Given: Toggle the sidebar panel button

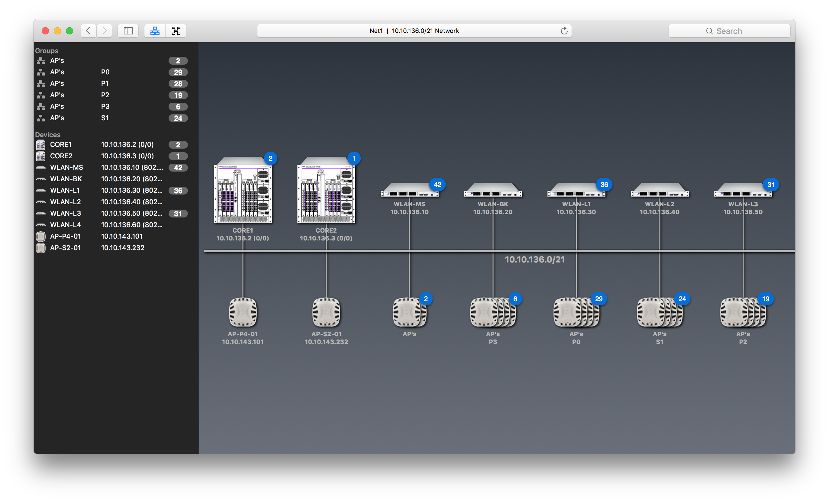Looking at the screenshot, I should [x=128, y=31].
